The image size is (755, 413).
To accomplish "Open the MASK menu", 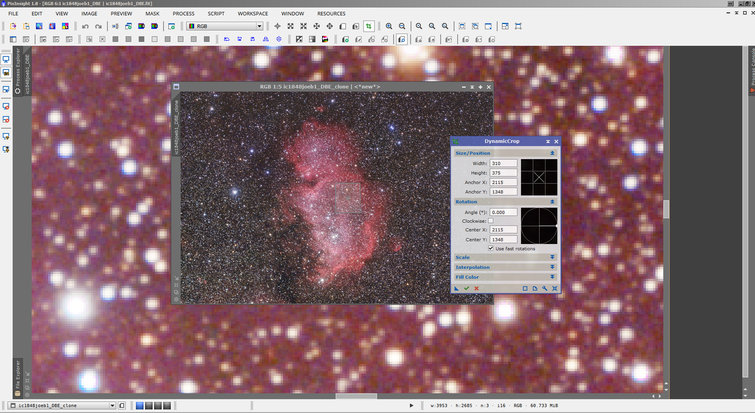I will click(152, 14).
